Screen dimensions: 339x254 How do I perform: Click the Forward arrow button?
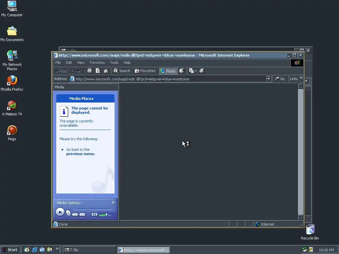78,71
